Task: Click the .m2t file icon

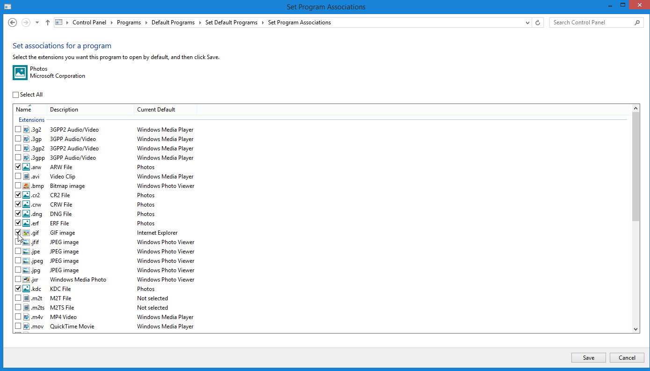Action: (26, 298)
